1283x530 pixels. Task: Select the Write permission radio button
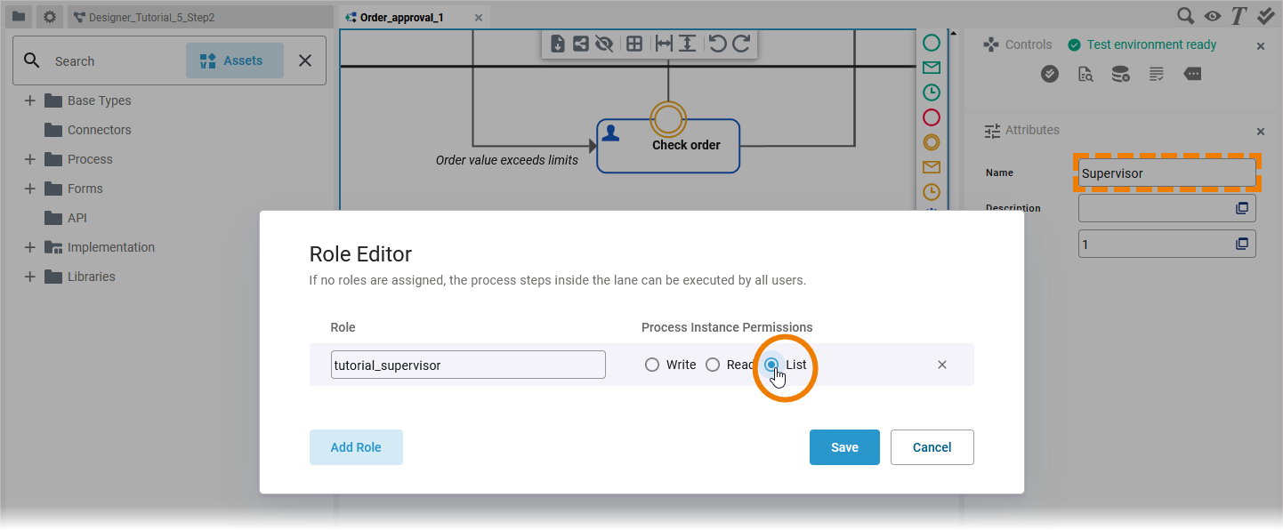coord(652,365)
